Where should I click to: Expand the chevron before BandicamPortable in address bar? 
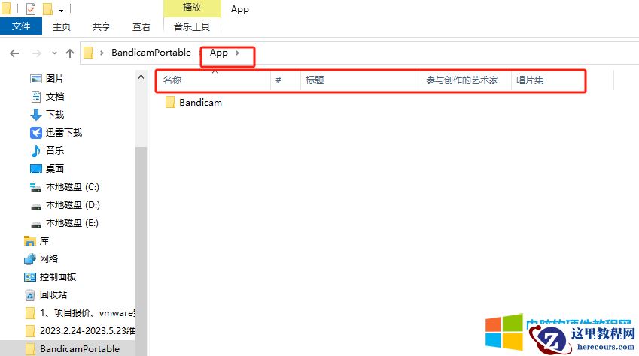click(x=102, y=53)
